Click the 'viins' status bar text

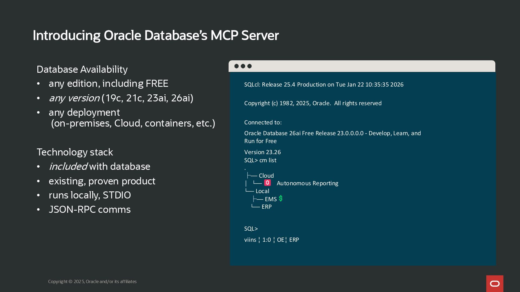pyautogui.click(x=250, y=240)
